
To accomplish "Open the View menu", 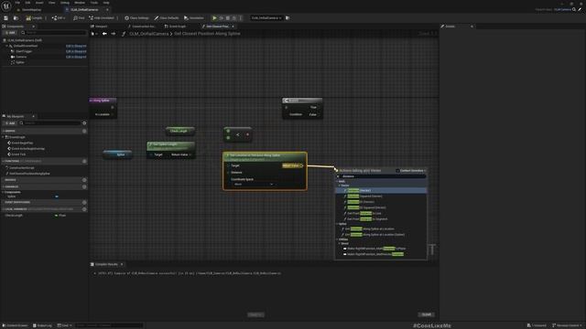I will click(51, 3).
